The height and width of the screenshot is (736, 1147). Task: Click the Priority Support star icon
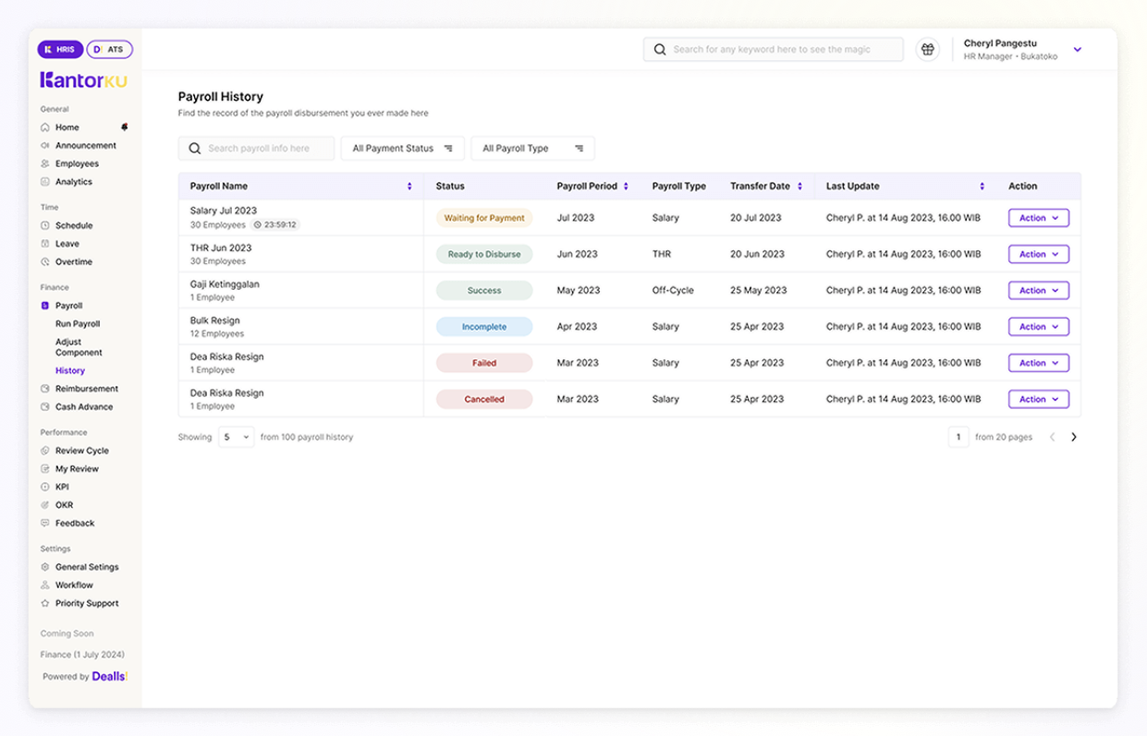coord(45,603)
